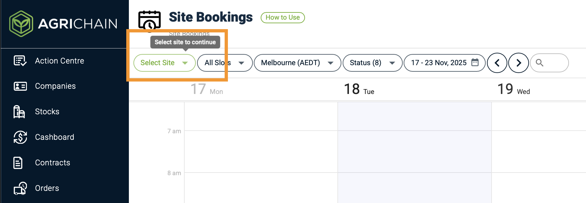
Task: Click the Orders truck icon
Action: (x=20, y=188)
